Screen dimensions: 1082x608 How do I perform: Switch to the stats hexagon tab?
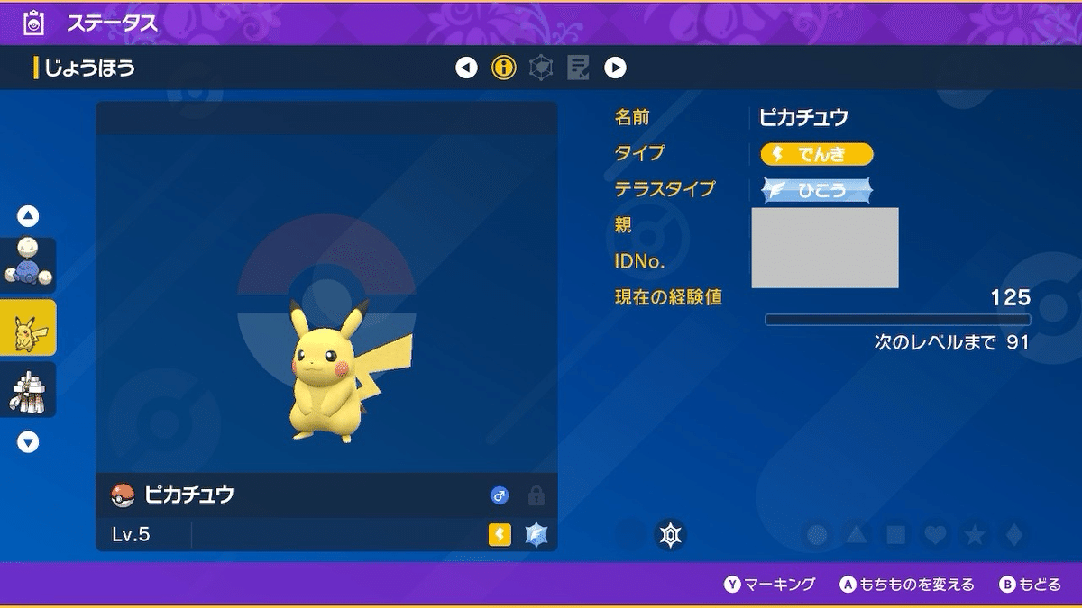point(541,68)
